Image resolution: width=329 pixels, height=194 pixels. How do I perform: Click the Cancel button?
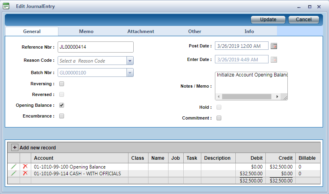click(303, 20)
